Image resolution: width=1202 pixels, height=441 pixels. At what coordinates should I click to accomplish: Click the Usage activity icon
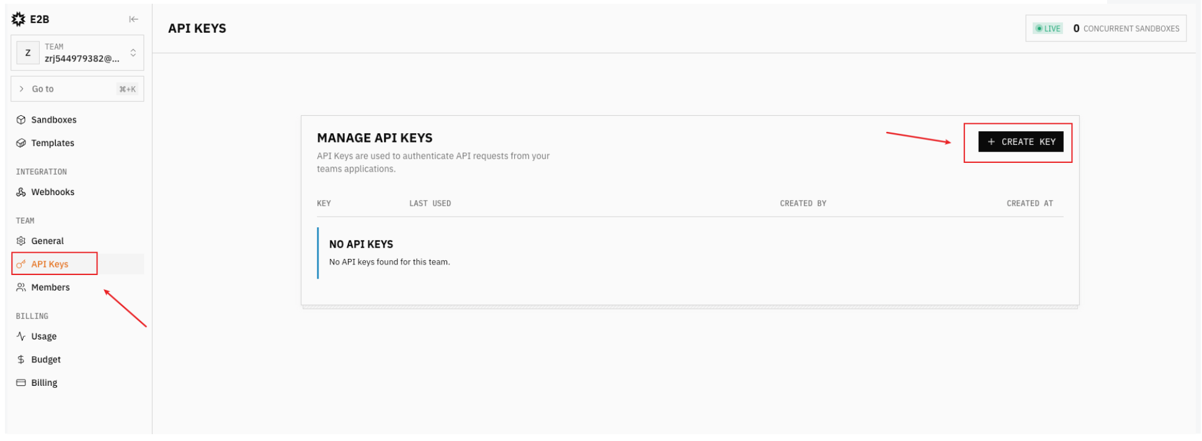(21, 336)
